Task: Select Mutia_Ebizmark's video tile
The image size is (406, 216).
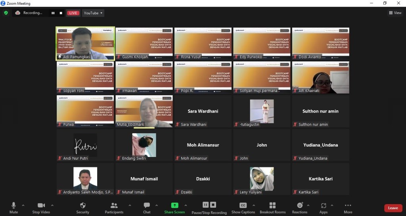Action: (144, 111)
